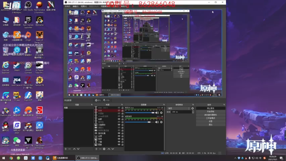Click 开始录制 to start recording
This screenshot has width=286, height=161.
tap(211, 112)
